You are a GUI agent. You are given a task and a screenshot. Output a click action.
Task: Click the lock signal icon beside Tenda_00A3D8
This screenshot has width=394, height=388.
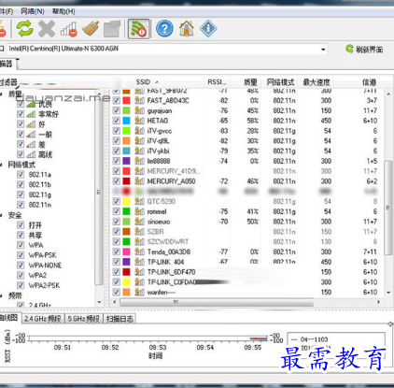(139, 251)
